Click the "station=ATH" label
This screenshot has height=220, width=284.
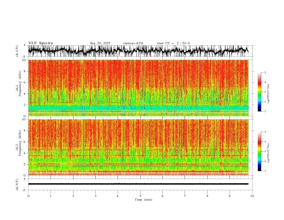tap(133, 43)
